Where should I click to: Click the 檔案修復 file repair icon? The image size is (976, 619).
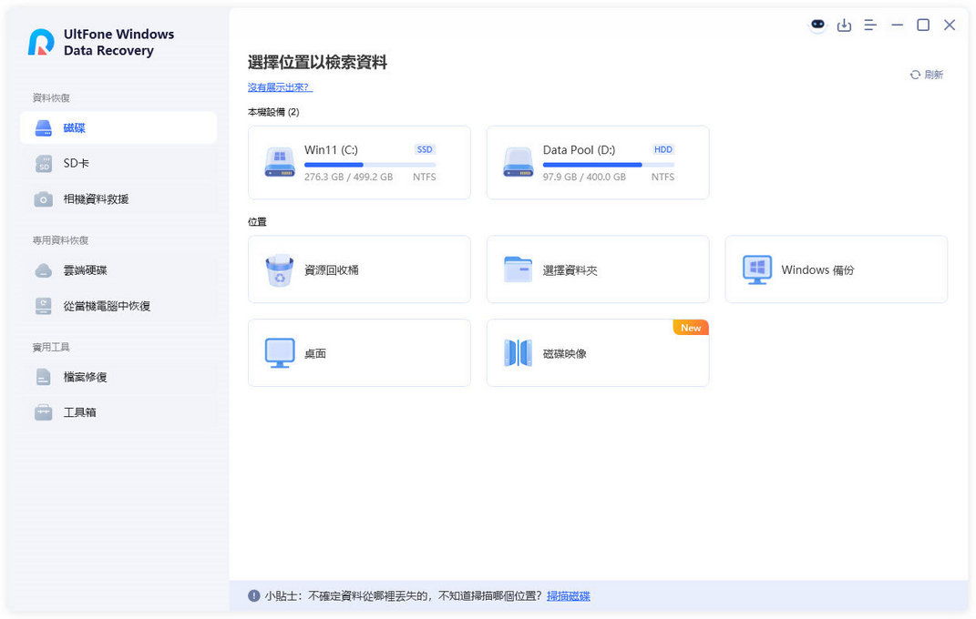44,377
